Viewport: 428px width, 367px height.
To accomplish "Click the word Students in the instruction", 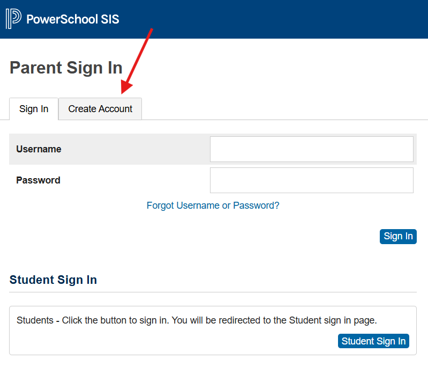I will [x=35, y=321].
